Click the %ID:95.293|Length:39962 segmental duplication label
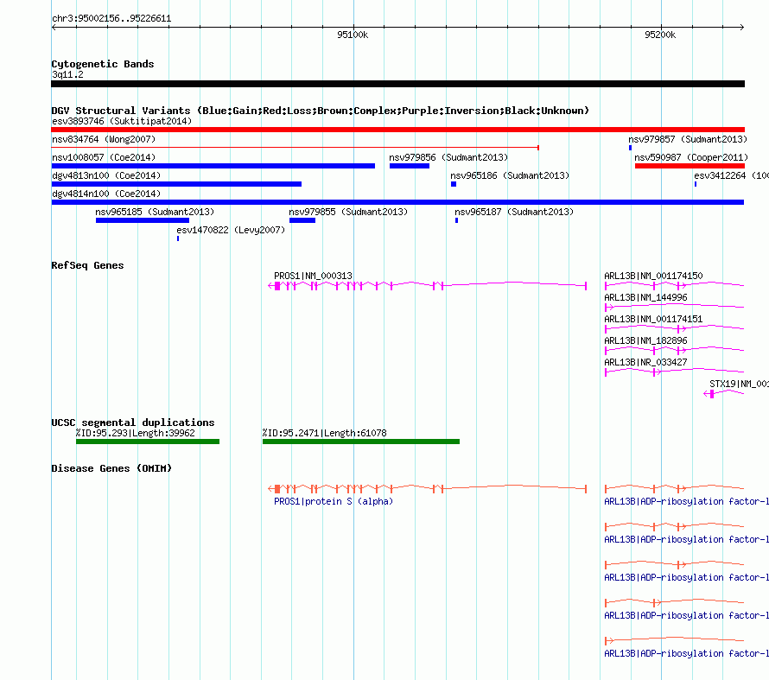Viewport: 769px width, 680px height. 136,433
